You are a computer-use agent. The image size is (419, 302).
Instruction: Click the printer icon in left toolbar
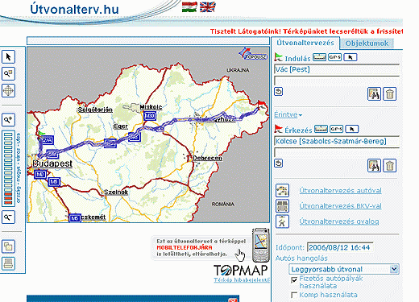tap(8, 263)
